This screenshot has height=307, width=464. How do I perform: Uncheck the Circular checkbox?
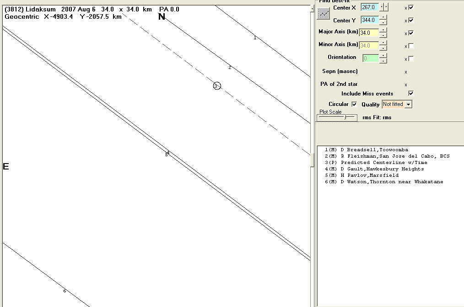pyautogui.click(x=354, y=104)
